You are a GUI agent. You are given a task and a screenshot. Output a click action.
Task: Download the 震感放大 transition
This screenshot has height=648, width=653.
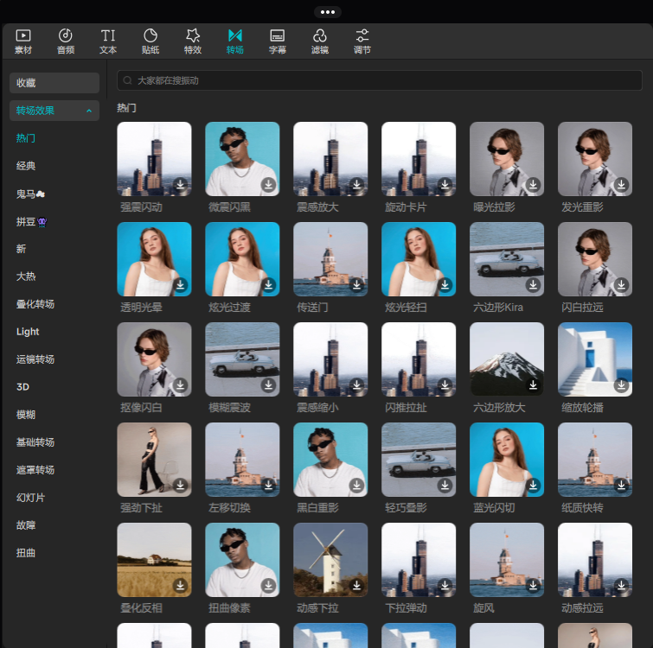click(x=357, y=184)
